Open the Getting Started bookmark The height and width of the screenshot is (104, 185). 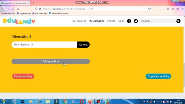click(8, 14)
